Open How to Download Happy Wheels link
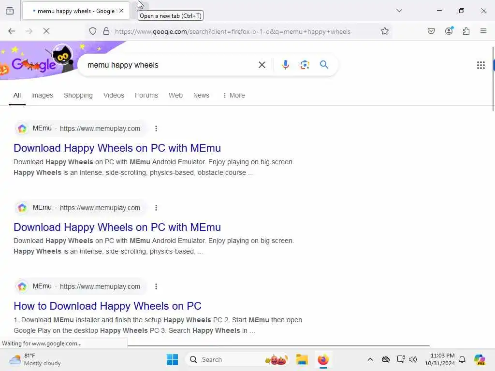 107,306
